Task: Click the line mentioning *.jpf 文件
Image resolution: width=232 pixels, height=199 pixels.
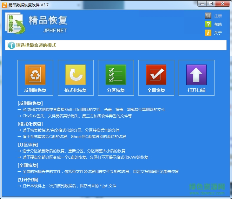Action: tap(67, 186)
